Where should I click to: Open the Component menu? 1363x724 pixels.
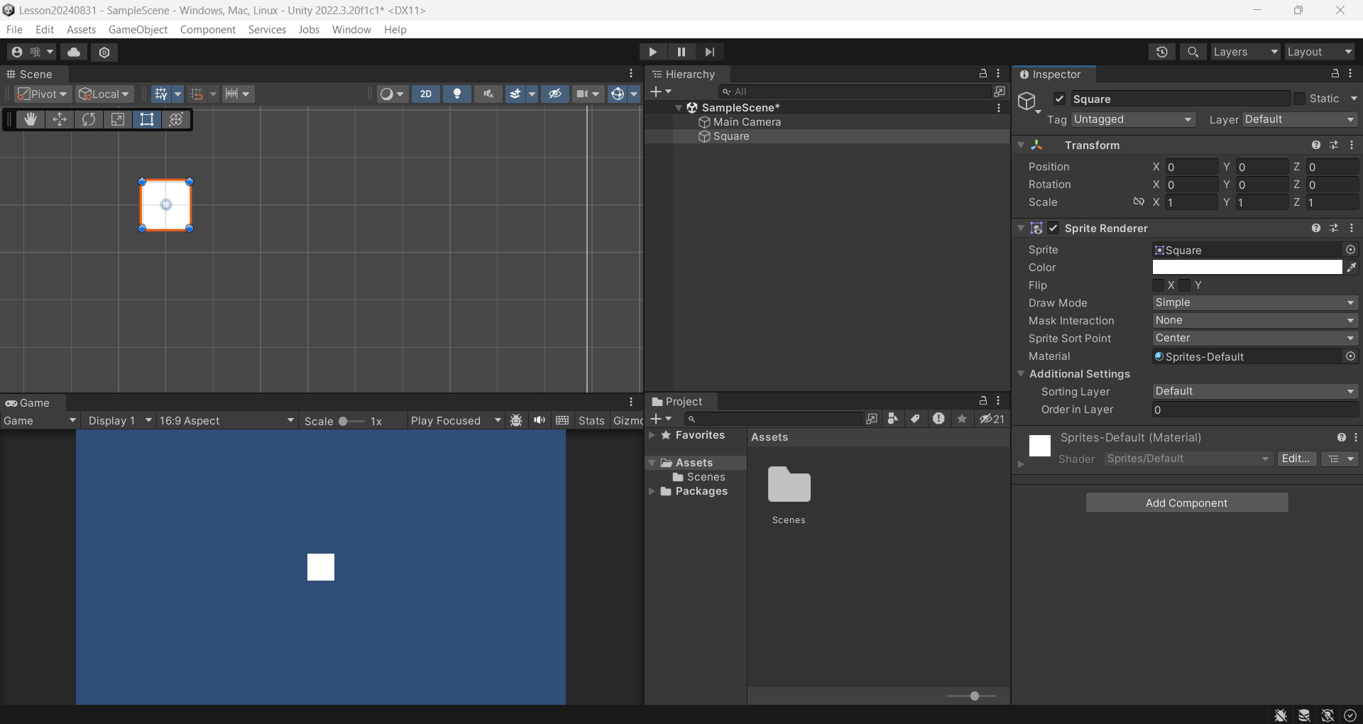click(207, 29)
